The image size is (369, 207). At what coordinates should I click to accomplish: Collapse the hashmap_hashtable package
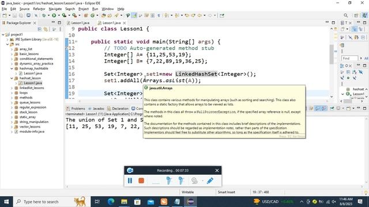coord(12,68)
